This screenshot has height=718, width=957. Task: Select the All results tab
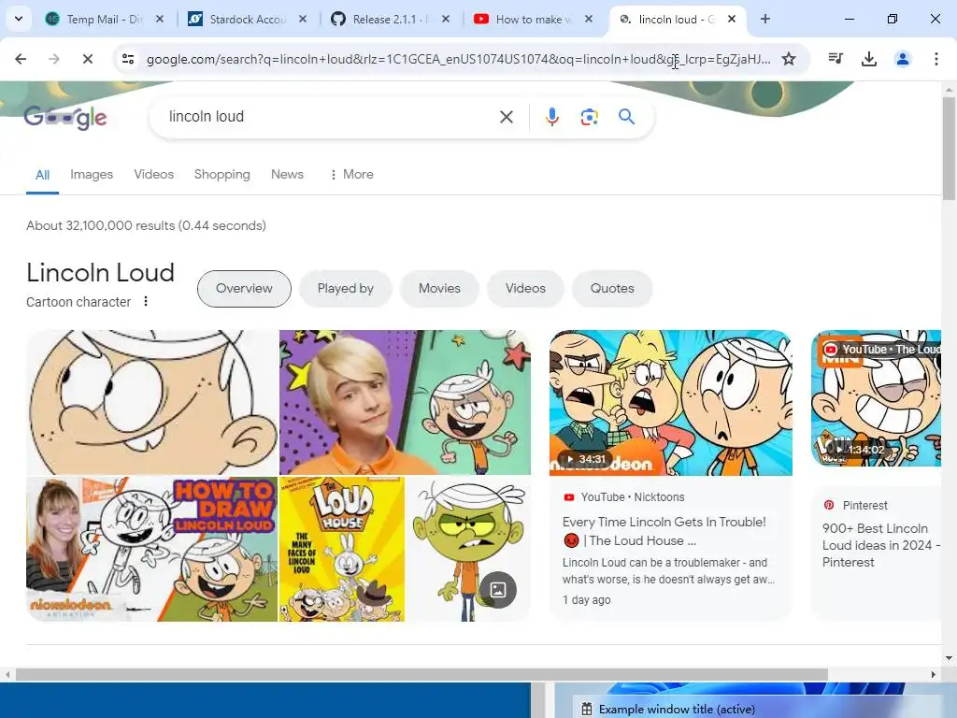coord(42,175)
